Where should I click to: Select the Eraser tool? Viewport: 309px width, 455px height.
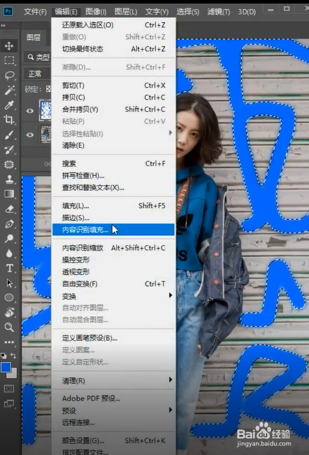click(x=9, y=209)
